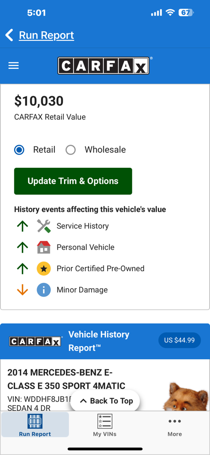Tap the green up arrow for Service History

22,226
